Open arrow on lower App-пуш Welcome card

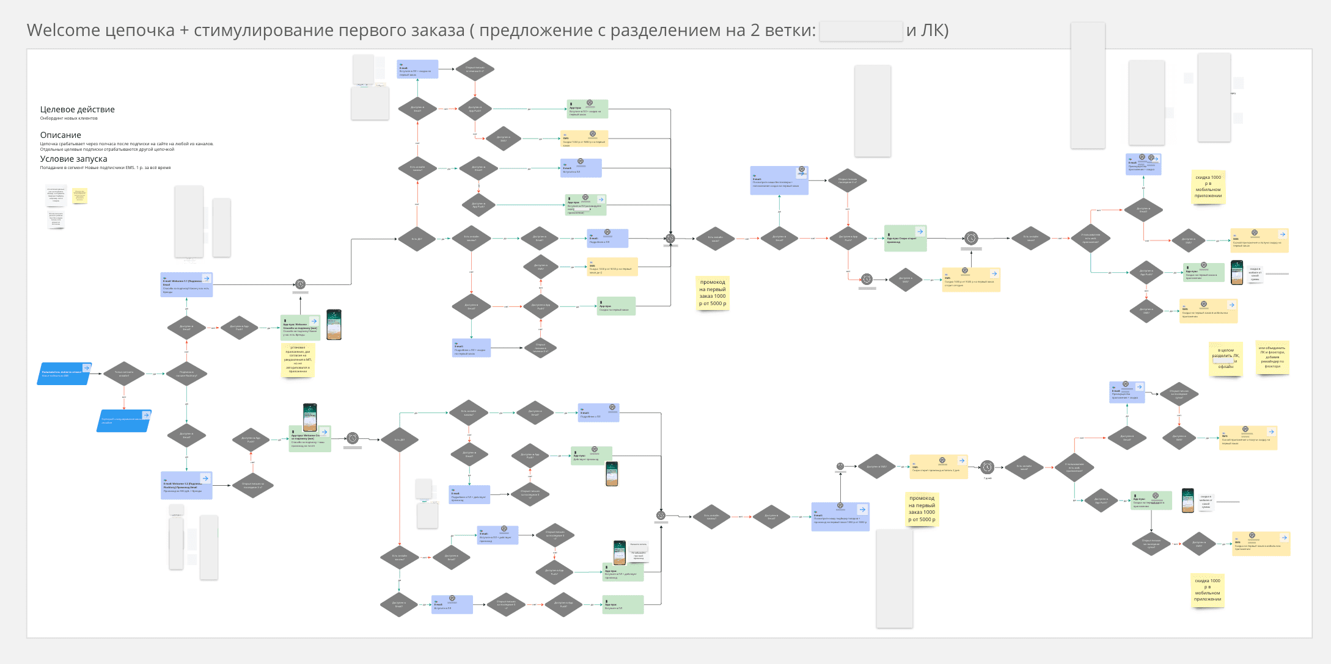pyautogui.click(x=324, y=432)
